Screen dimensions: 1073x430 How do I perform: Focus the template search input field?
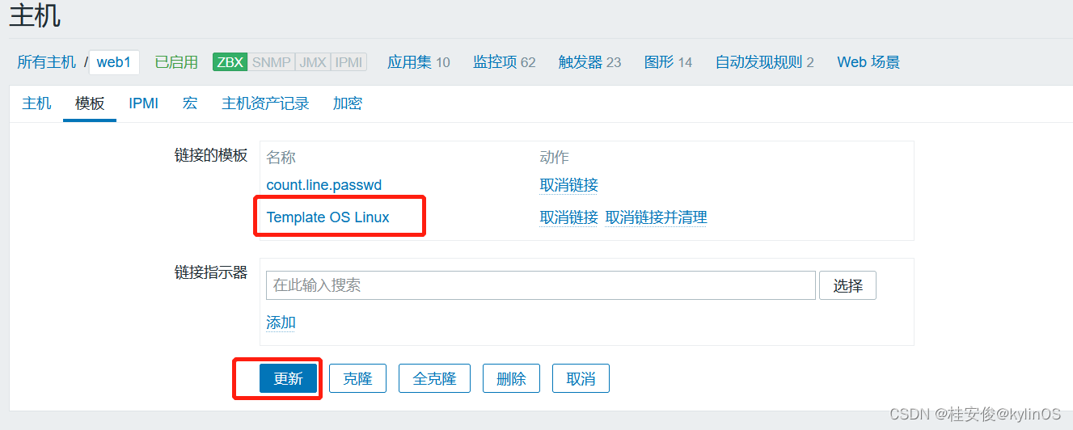click(x=540, y=285)
